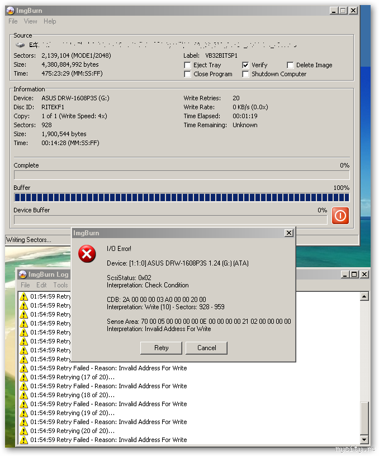Click the 'Retrying (17 of 20)...' log line
This screenshot has width=379, height=456.
(73, 377)
